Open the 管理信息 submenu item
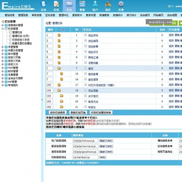The image size is (182, 182). coord(23,15)
